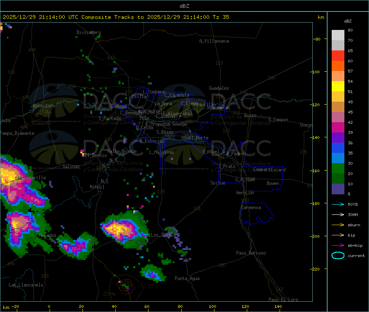Click the Paso_El_Loro map label
The height and width of the screenshot is (312, 369).
283,300
